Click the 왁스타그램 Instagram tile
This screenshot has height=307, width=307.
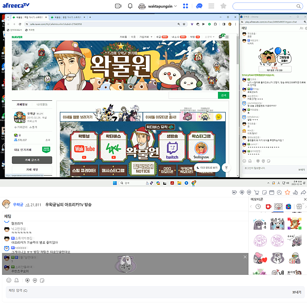click(201, 146)
